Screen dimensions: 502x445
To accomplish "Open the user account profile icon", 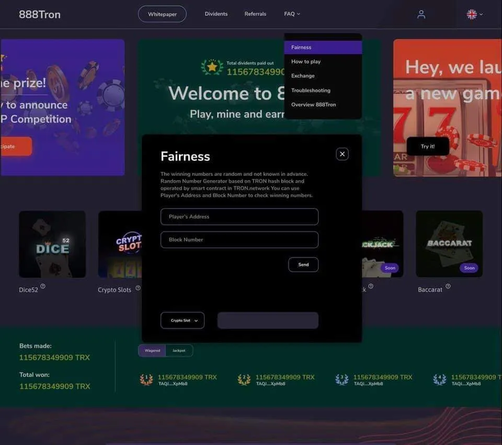I will 421,14.
